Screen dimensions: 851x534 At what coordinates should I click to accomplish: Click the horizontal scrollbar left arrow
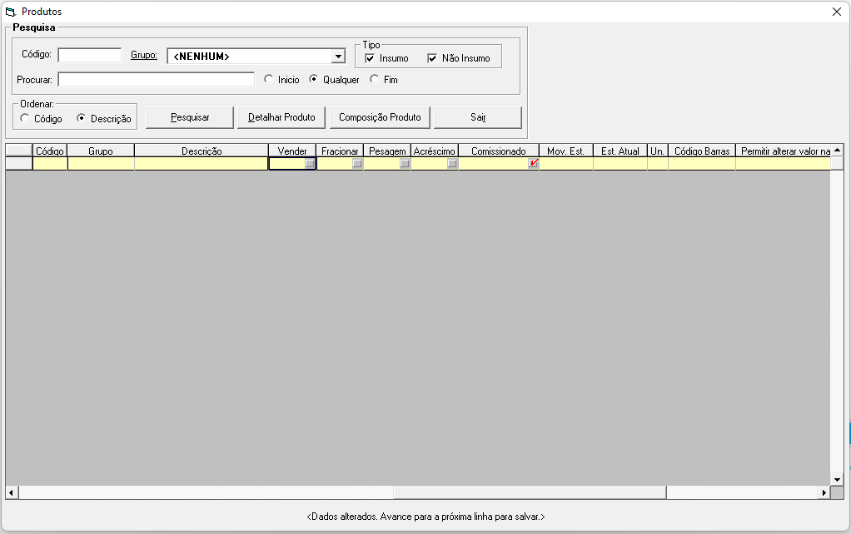12,492
